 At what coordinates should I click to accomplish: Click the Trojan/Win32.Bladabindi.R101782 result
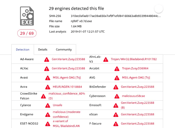point(134,59)
